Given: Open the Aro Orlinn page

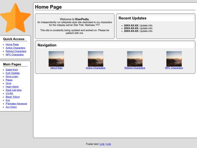Looking at the screenshot, I should click(11, 107).
